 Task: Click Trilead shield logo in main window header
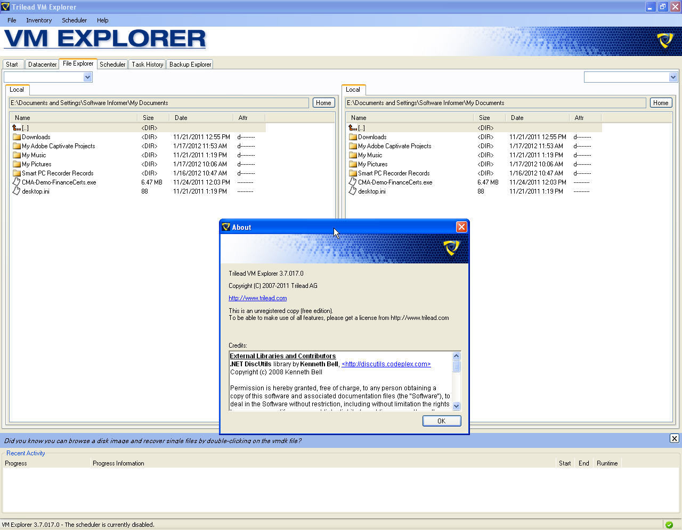(665, 41)
